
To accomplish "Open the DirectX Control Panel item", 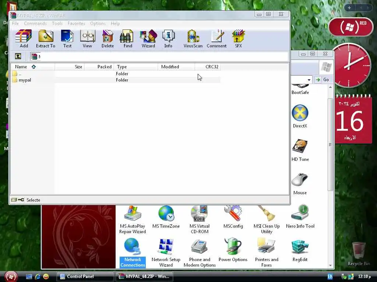I will click(300, 116).
